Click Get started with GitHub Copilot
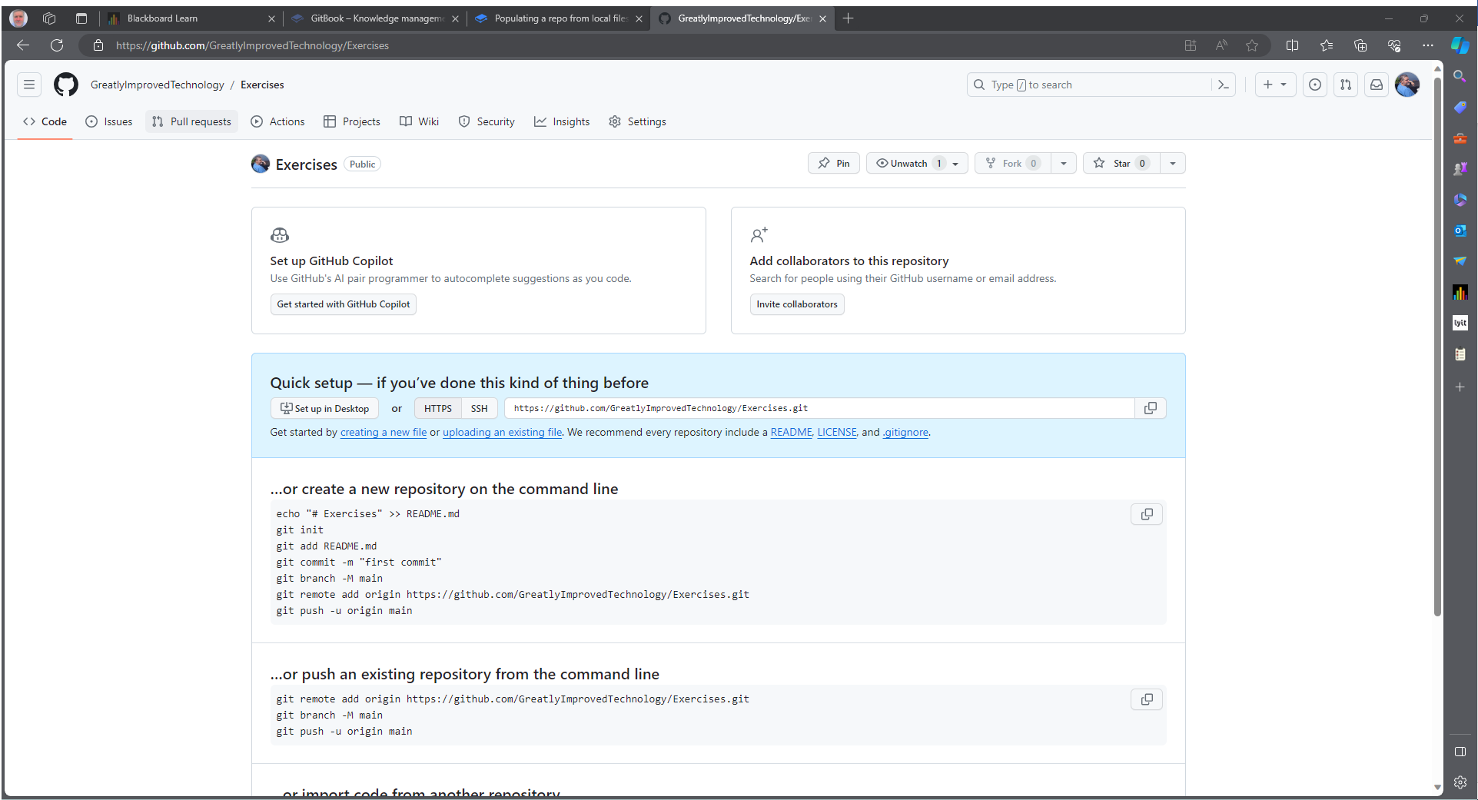 (x=344, y=304)
